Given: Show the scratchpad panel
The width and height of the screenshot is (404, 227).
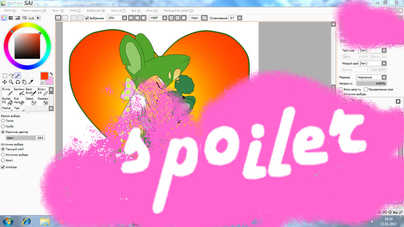Looking at the screenshot, I should 38,18.
